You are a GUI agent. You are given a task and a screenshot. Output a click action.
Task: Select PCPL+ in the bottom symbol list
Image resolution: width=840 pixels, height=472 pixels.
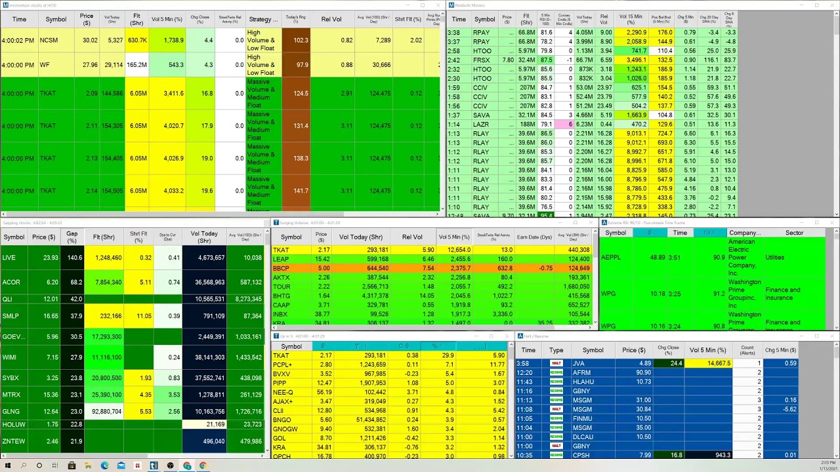pyautogui.click(x=283, y=364)
